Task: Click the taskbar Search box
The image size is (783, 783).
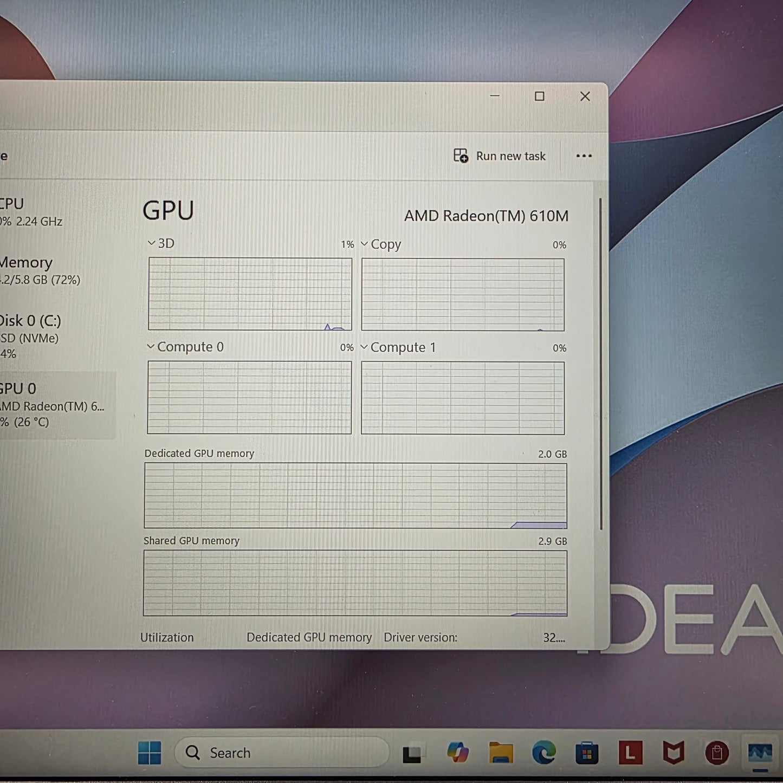Action: coord(282,753)
